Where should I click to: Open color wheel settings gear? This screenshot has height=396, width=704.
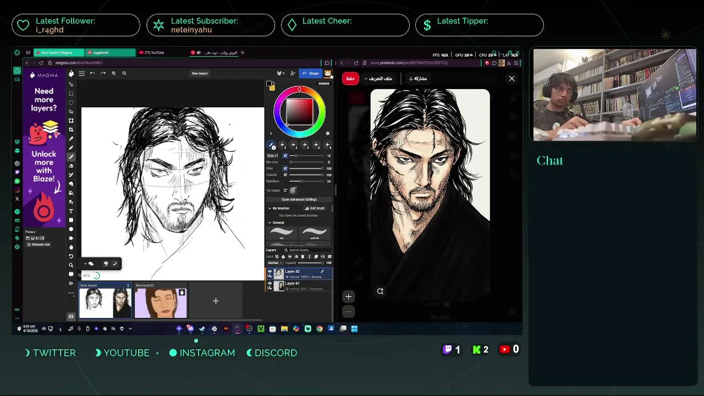pyautogui.click(x=328, y=133)
